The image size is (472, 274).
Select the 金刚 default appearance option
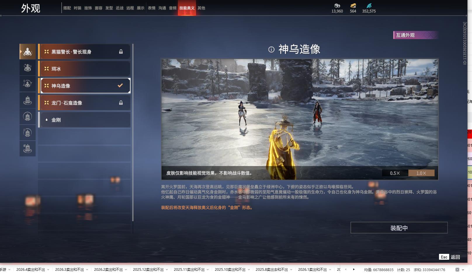click(84, 120)
